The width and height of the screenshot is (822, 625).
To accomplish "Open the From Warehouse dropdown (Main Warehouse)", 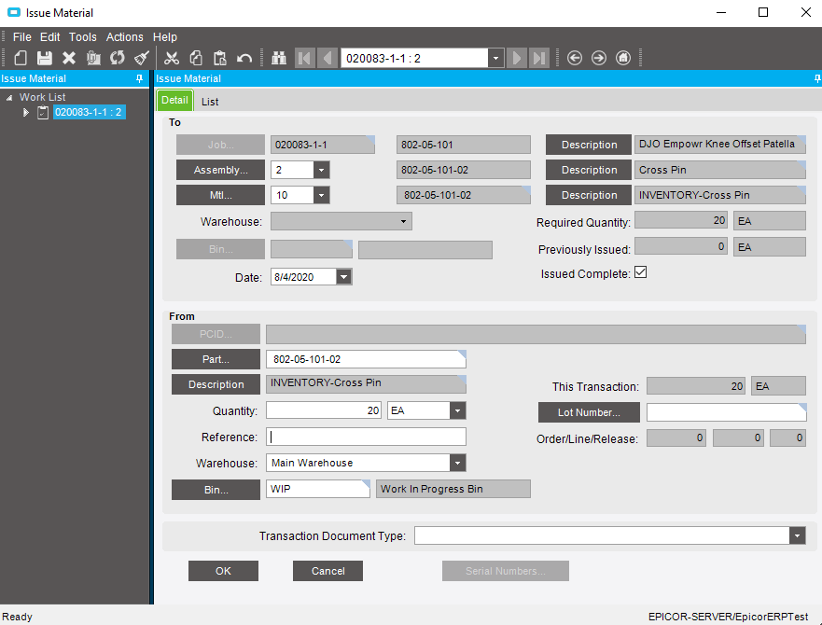I will point(456,463).
